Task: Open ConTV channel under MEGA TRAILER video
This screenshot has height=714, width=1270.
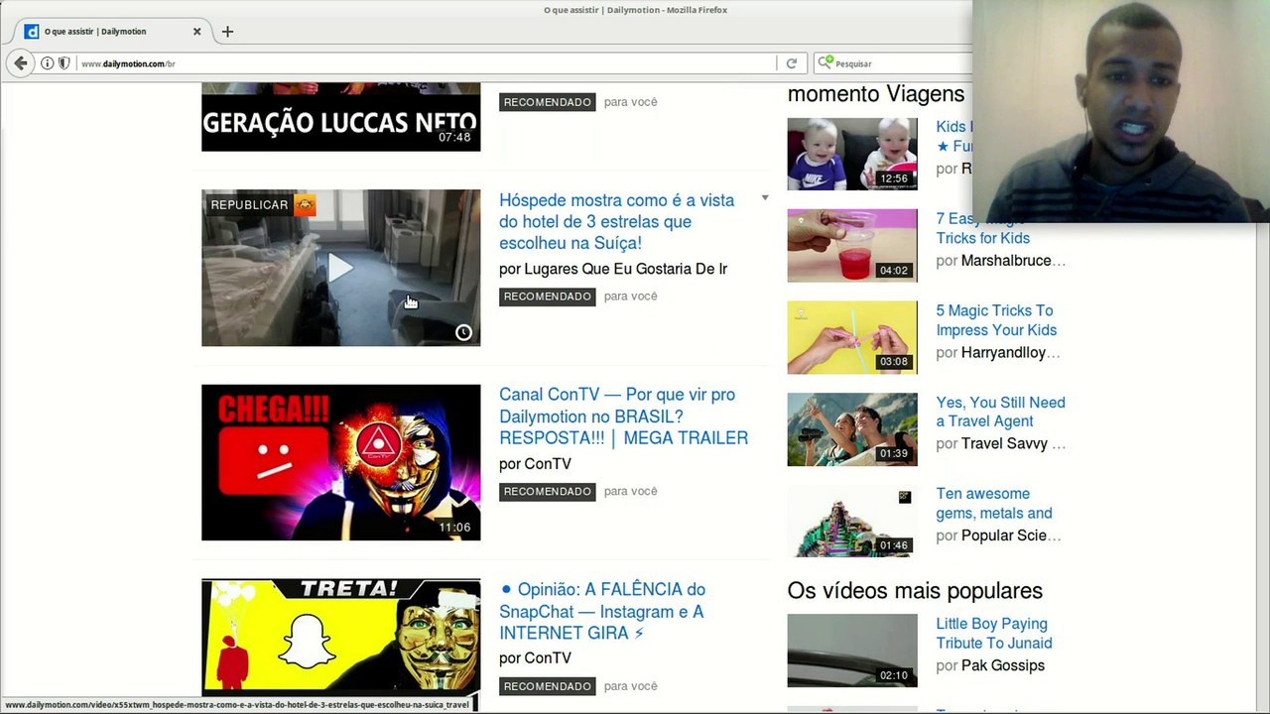Action: pos(548,464)
